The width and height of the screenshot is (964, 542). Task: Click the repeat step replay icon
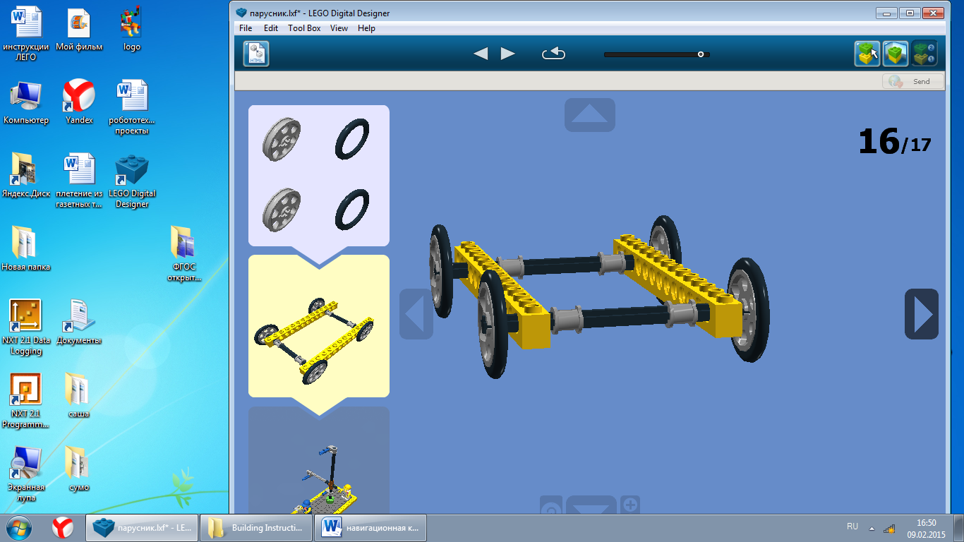[x=554, y=54]
